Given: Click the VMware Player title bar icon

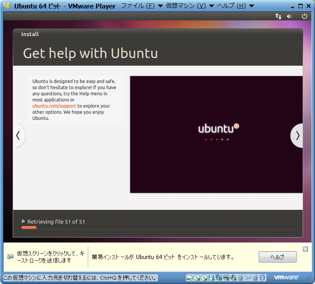Looking at the screenshot, I should (7, 6).
